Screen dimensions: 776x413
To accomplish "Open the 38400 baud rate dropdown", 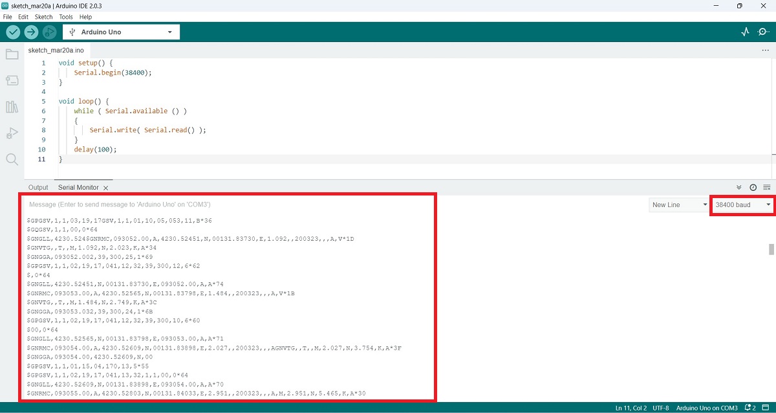I will 742,205.
